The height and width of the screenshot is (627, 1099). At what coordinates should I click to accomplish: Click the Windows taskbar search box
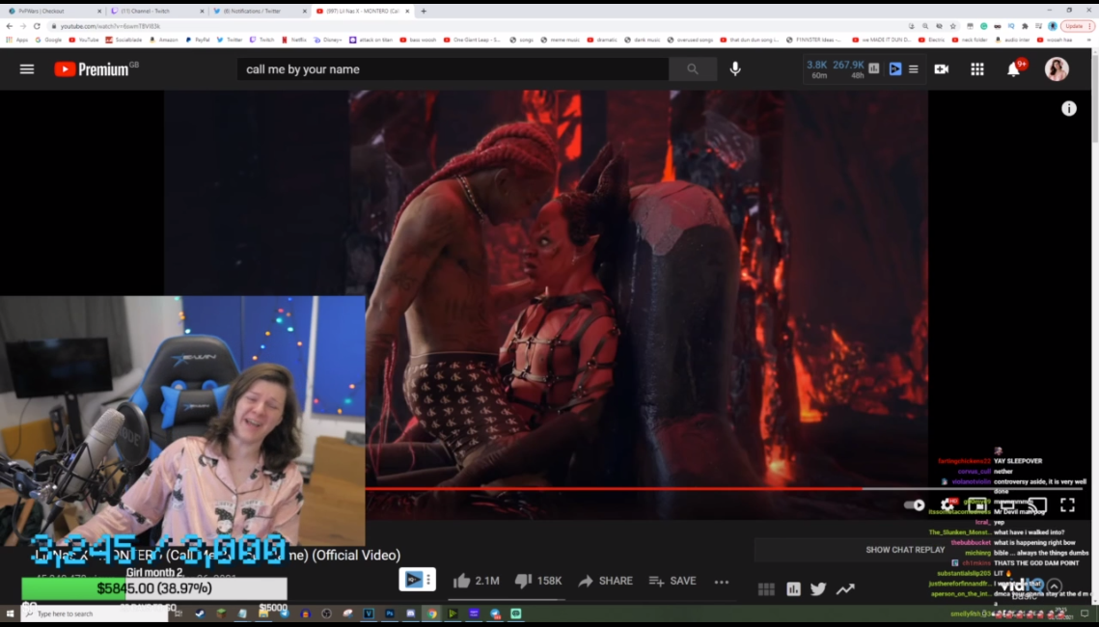[94, 613]
